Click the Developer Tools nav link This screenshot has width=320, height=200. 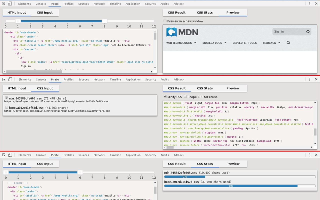(245, 43)
